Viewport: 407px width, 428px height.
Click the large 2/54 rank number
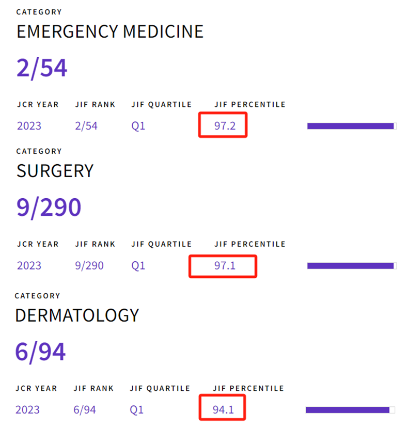[x=42, y=68]
